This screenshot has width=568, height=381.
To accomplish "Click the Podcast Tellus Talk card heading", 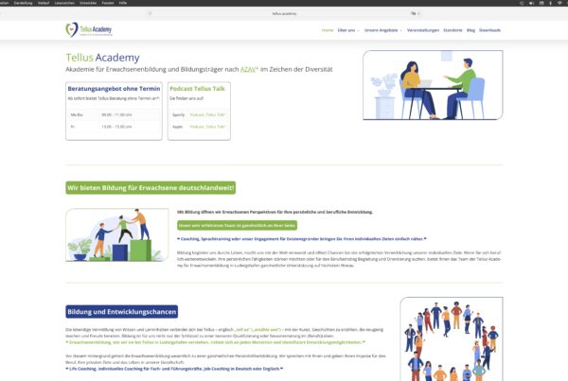I will (x=197, y=89).
